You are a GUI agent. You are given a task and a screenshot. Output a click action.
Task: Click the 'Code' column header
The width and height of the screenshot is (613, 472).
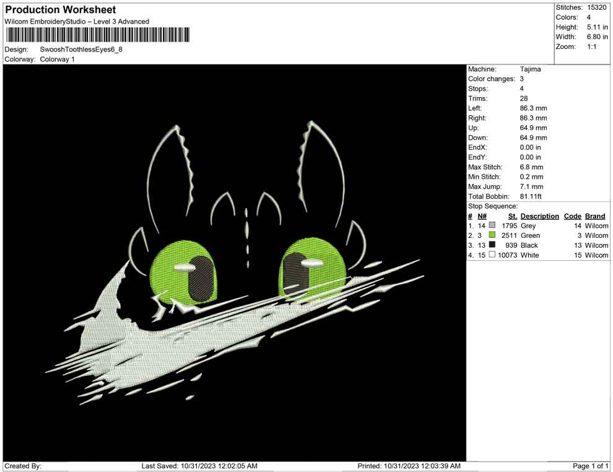tap(572, 216)
